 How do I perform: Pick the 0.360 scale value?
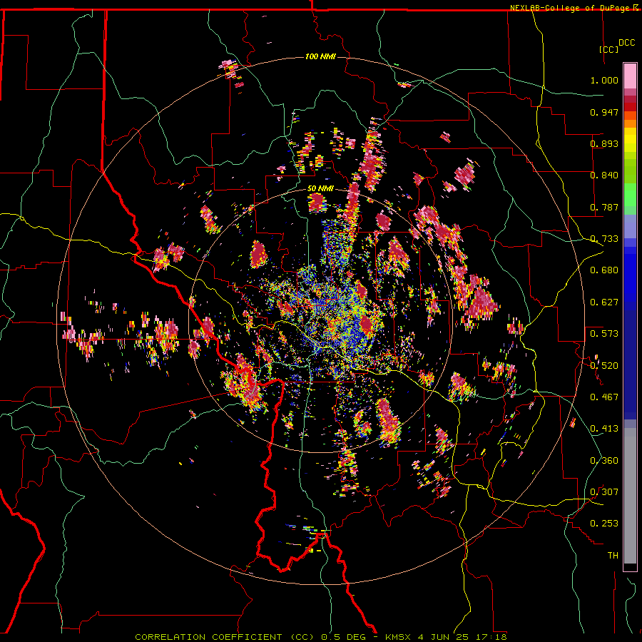(x=604, y=460)
